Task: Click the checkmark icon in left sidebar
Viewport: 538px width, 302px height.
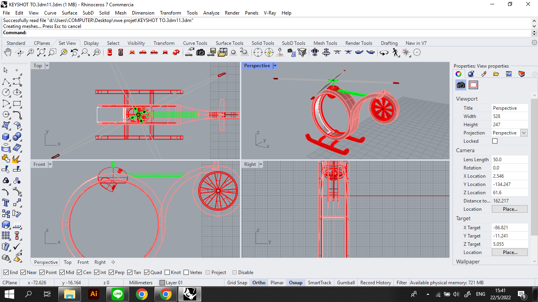Action: [x=17, y=247]
